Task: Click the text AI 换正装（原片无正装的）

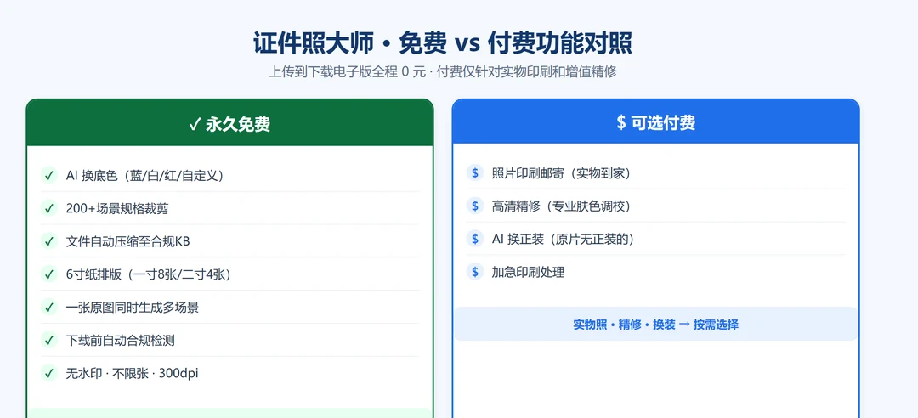Action: pos(564,239)
